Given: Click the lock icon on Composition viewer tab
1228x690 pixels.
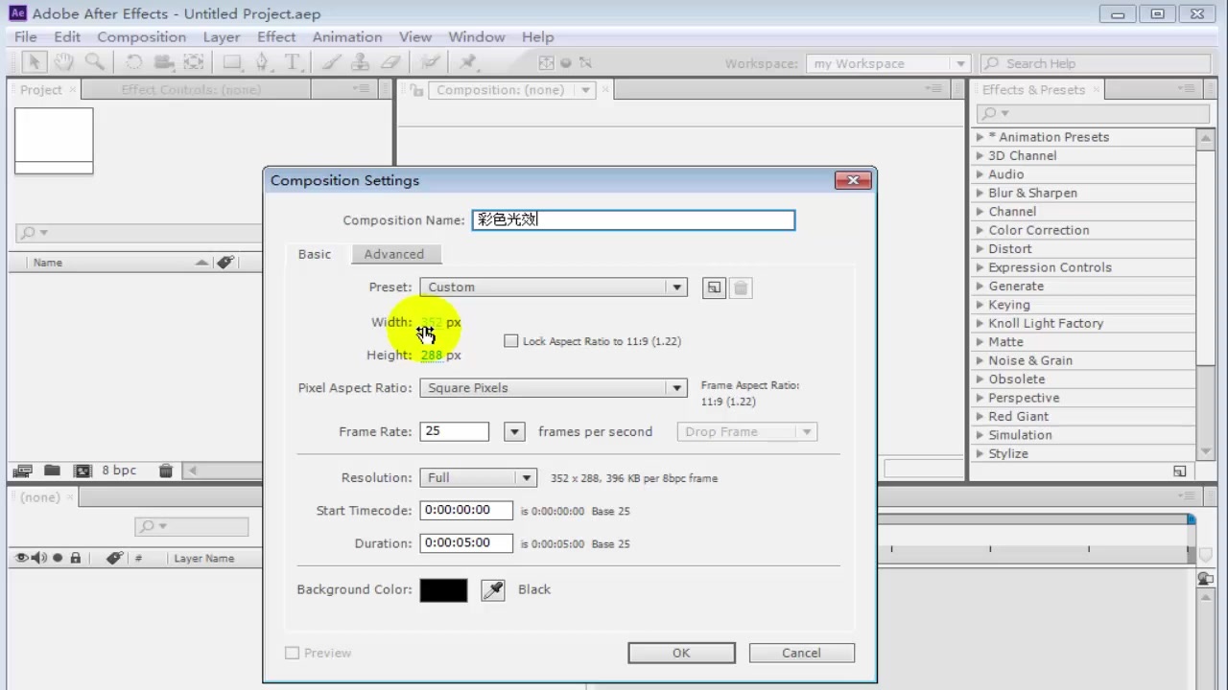Looking at the screenshot, I should (x=416, y=90).
